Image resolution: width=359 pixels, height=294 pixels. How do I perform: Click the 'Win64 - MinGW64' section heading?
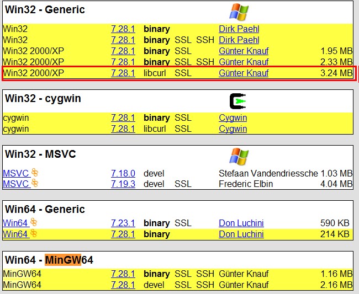(49, 260)
